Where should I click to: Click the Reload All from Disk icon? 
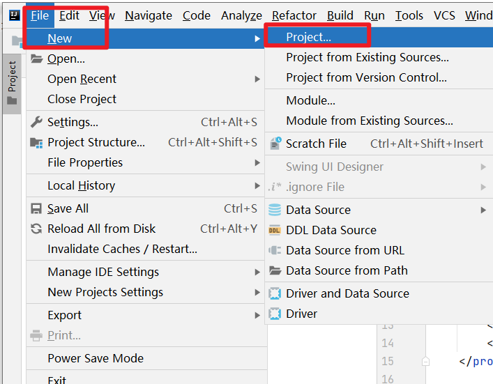pyautogui.click(x=36, y=229)
